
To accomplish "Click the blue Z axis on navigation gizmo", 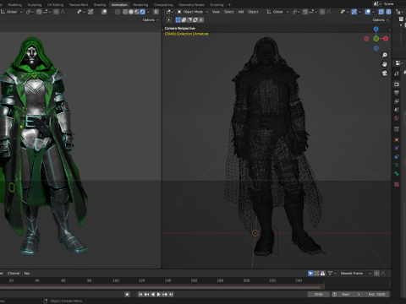I will [376, 29].
